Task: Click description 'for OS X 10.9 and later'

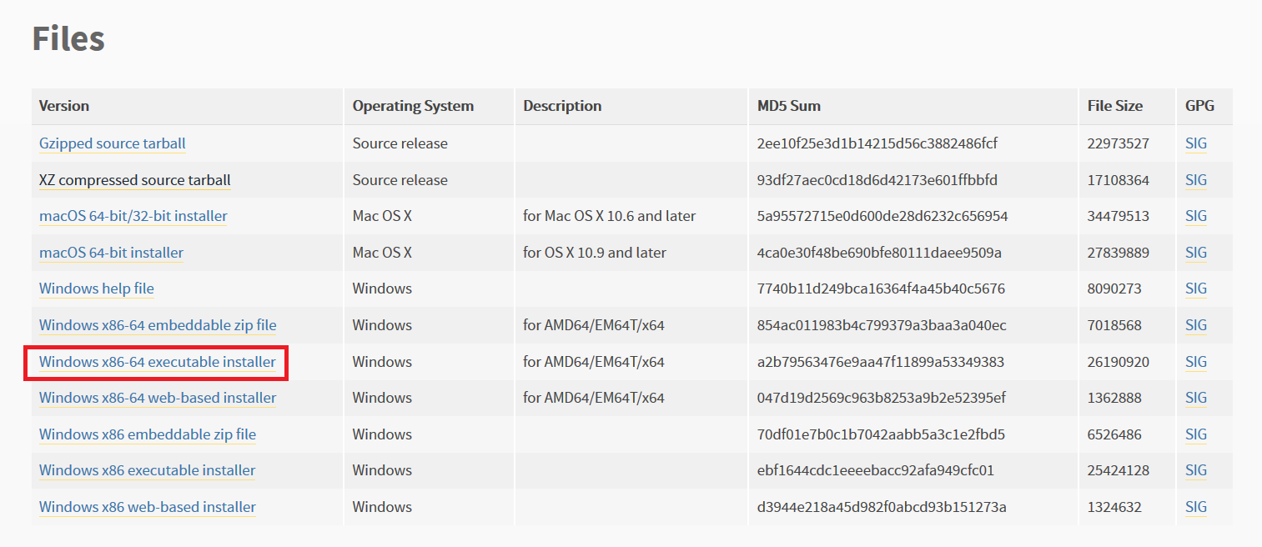Action: [595, 253]
